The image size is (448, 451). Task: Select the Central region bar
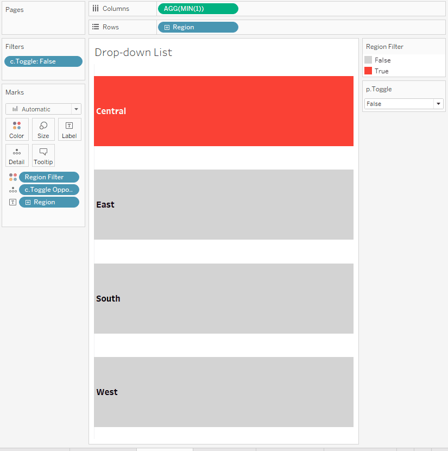point(224,111)
